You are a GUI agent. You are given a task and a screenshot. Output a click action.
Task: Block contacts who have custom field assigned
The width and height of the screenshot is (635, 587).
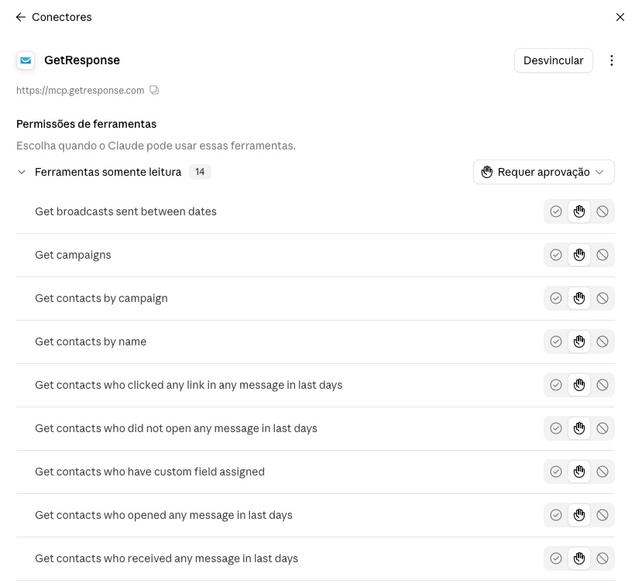coord(602,472)
